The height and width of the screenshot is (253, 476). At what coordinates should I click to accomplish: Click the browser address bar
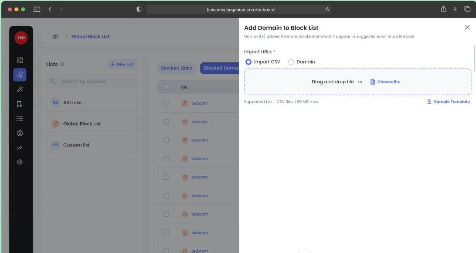click(x=239, y=10)
